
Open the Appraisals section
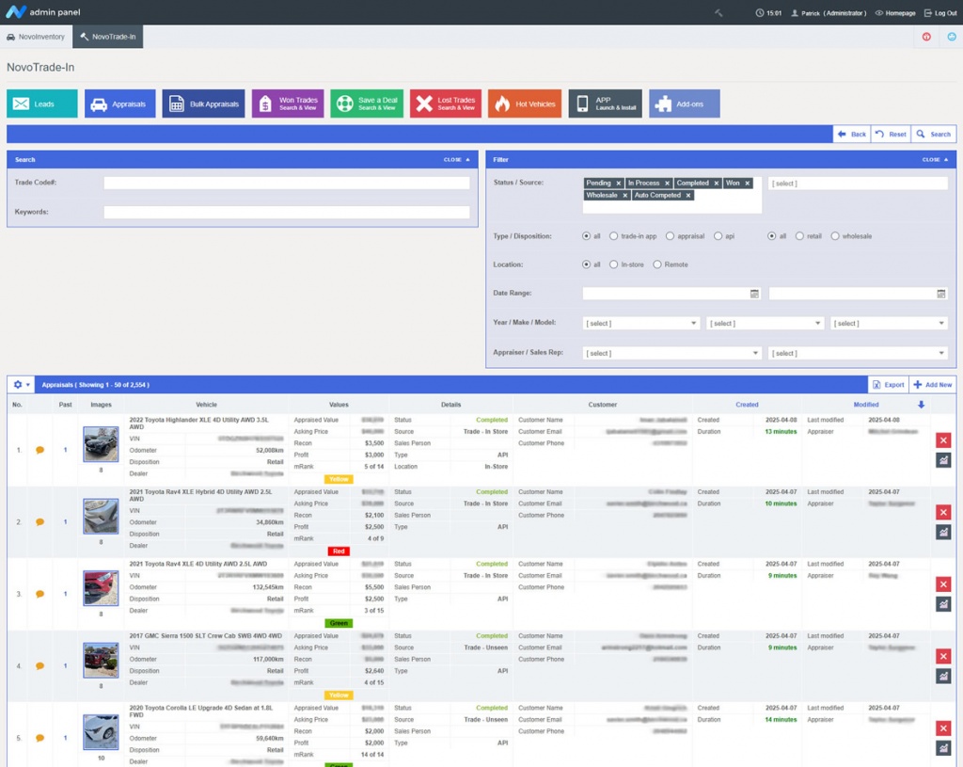point(119,104)
